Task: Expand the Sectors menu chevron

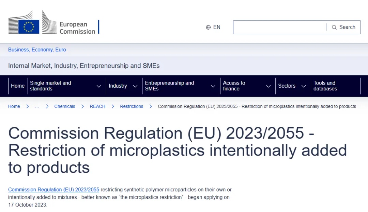Action: [304, 86]
